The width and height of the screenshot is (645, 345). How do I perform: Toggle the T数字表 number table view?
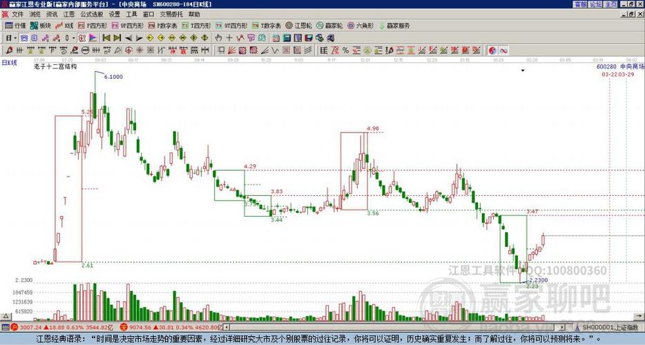266,26
